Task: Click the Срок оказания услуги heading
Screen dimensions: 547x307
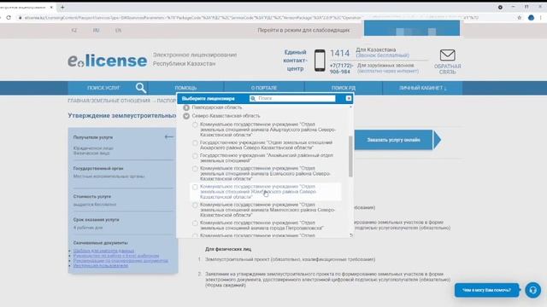Action: [x=96, y=220]
